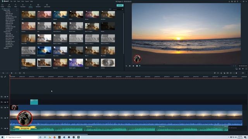The height and width of the screenshot is (139, 248).
Task: Click the audio mixer icon
Action: pyautogui.click(x=224, y=73)
